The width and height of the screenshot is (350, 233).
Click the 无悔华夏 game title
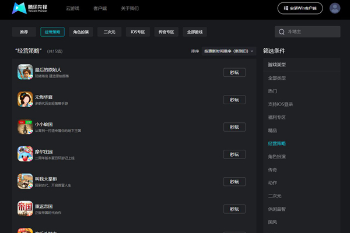pyautogui.click(x=44, y=97)
